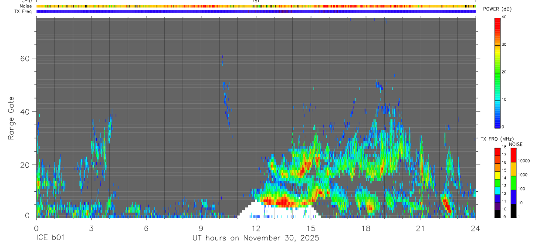The image size is (535, 247).
Task: Click the red segment of the TX FRQ color bar
Action: [x=498, y=152]
